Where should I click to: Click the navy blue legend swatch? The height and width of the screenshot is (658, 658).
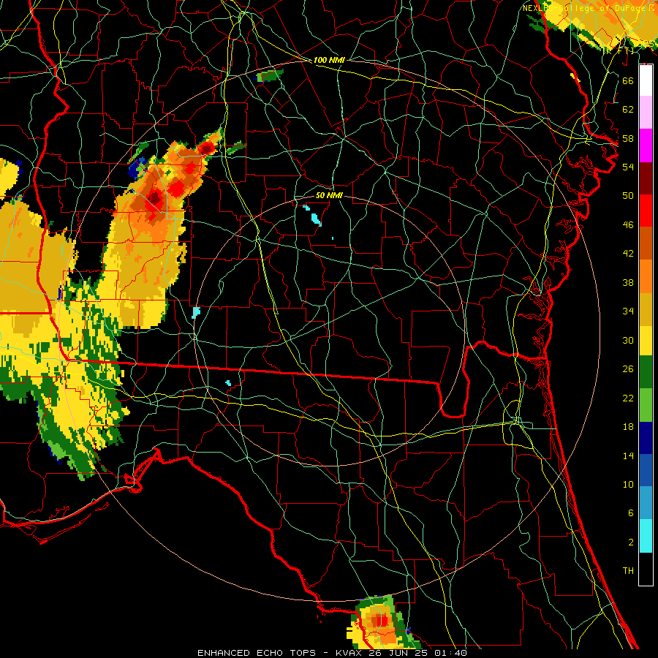646,438
